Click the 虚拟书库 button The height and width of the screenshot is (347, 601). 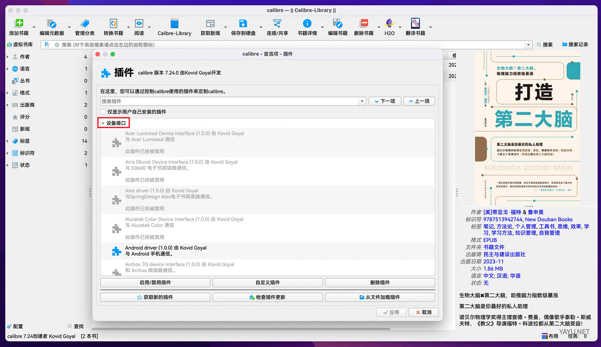19,45
